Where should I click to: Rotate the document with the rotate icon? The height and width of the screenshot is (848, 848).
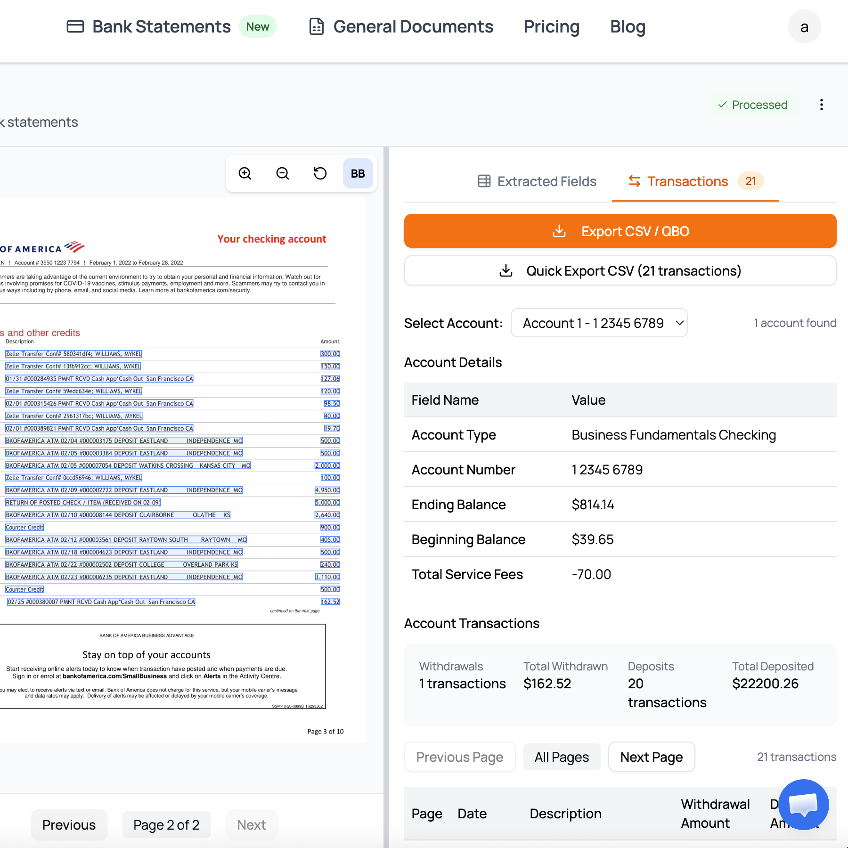[320, 174]
